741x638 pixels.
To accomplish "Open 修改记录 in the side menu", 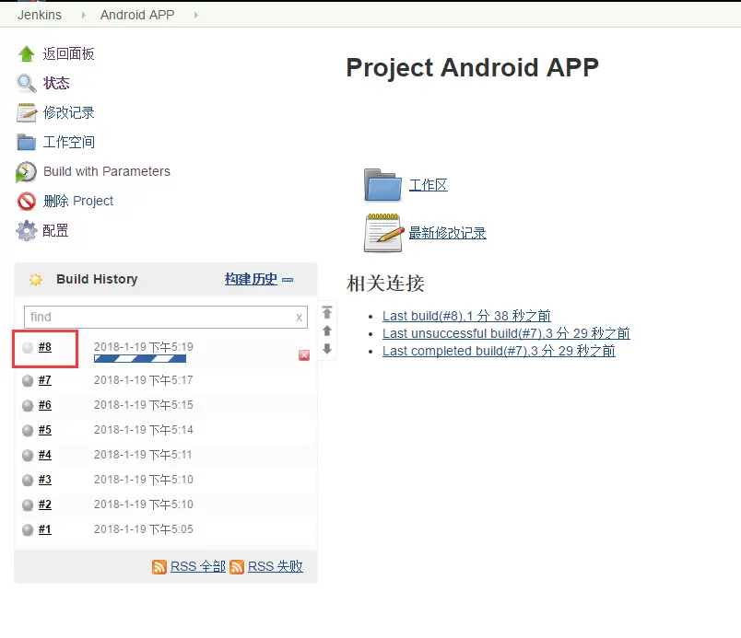I will pos(68,113).
